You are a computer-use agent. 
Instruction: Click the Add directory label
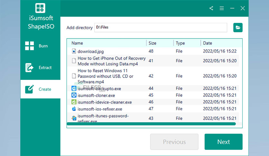pos(79,28)
